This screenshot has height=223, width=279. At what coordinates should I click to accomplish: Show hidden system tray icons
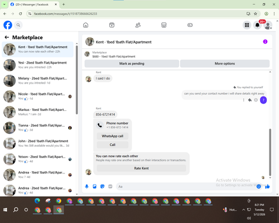click(243, 210)
